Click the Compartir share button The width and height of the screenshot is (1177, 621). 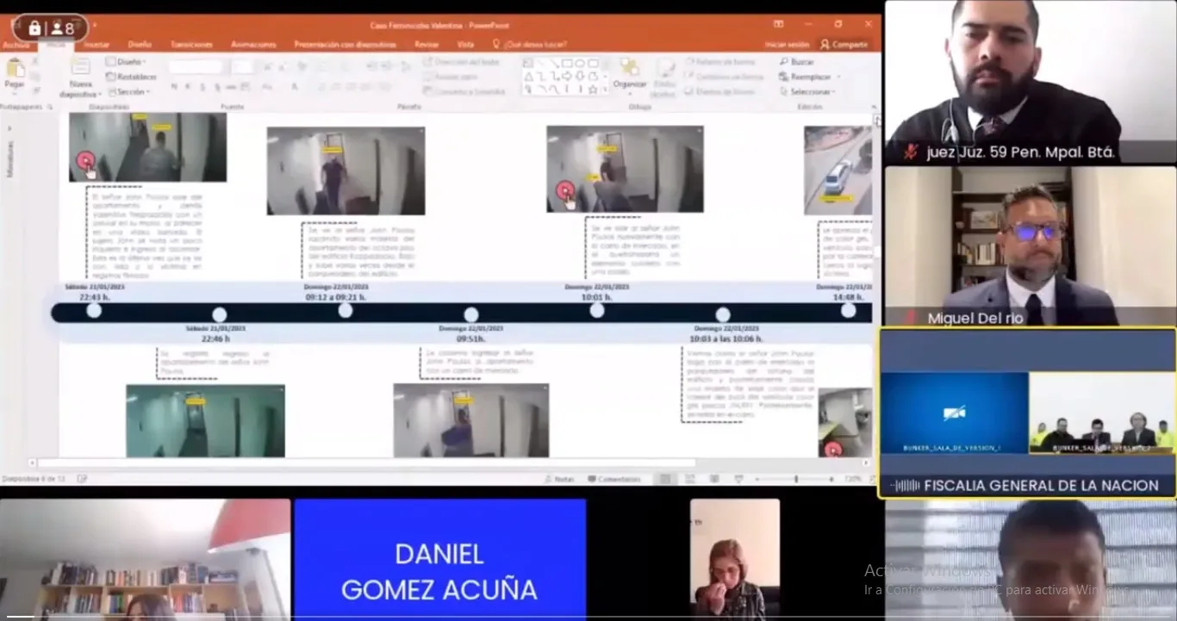click(844, 44)
